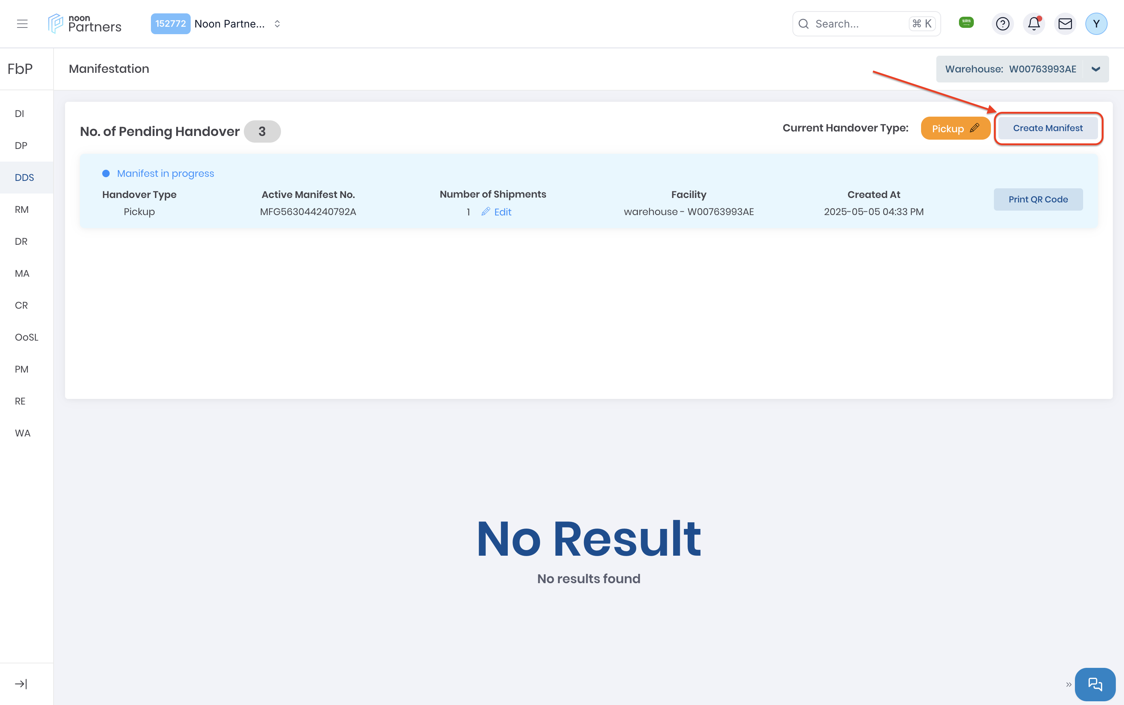Expand the Warehouse W00763993AE dropdown
The width and height of the screenshot is (1124, 705).
pos(1022,69)
